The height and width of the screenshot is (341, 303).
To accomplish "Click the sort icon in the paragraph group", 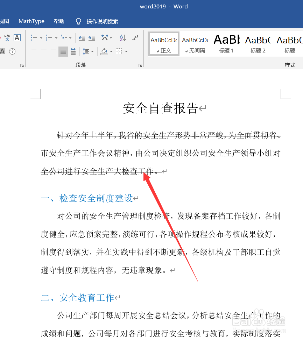I will click(122, 37).
